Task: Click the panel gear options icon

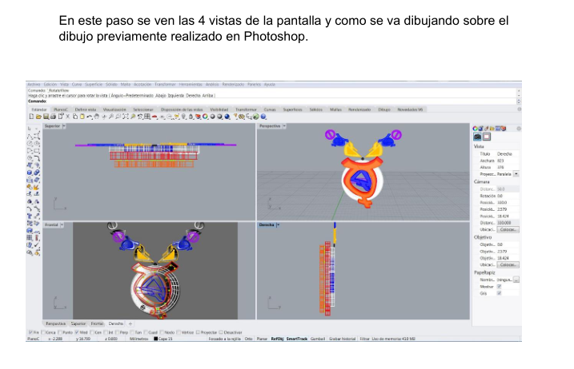Action: pos(519,129)
